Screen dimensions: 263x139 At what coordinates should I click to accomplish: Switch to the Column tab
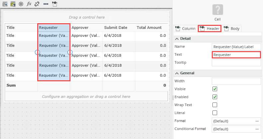pyautogui.click(x=186, y=29)
